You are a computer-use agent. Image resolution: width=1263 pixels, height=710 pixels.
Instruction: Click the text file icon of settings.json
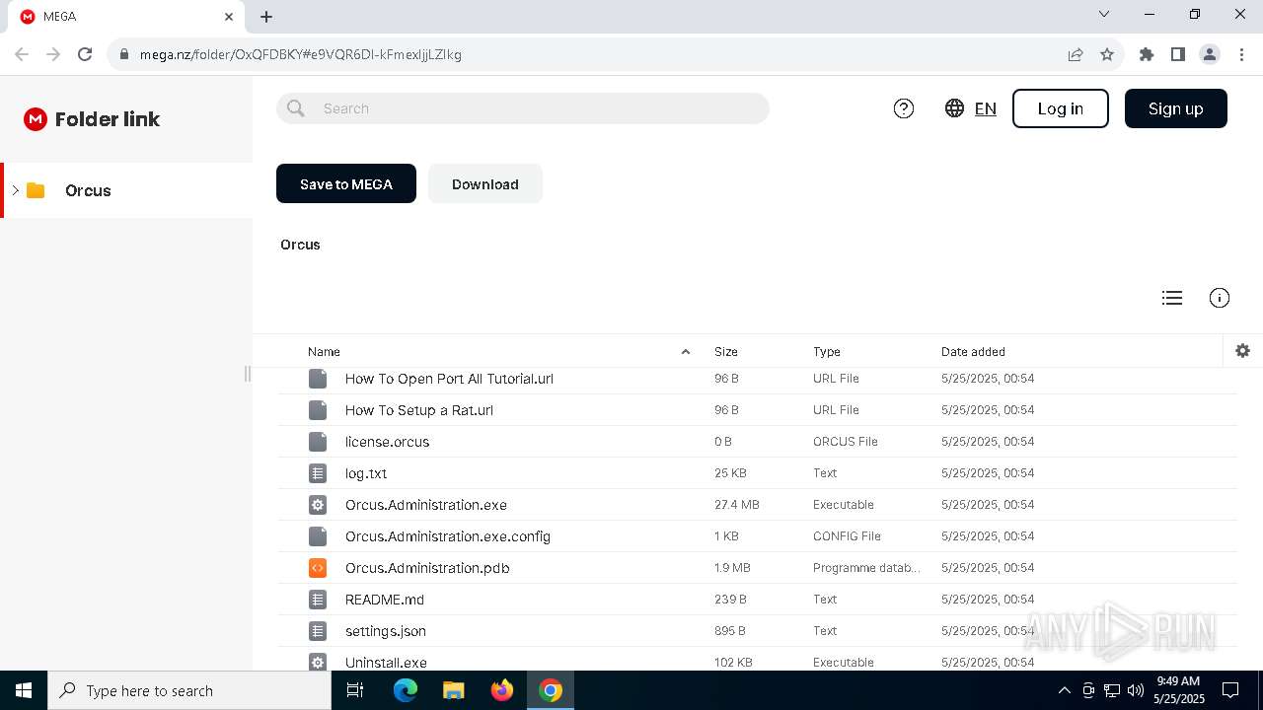coord(318,631)
